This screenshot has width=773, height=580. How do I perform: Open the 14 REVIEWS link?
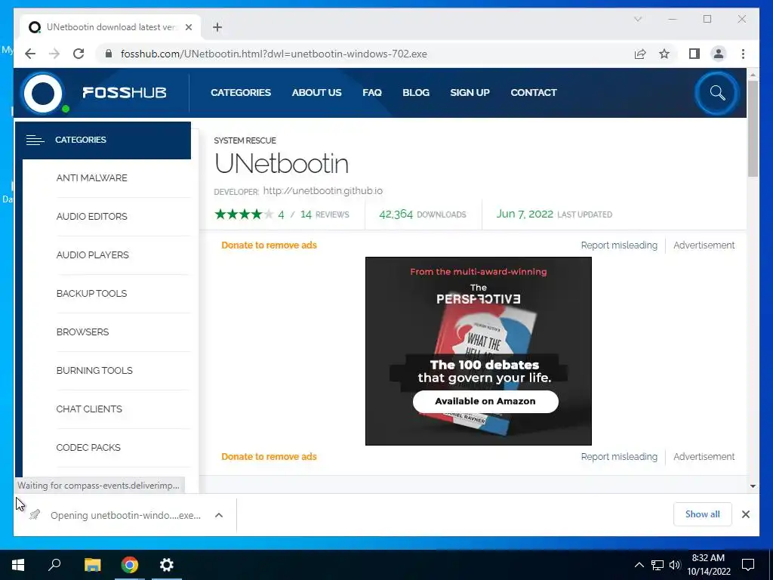pos(325,214)
